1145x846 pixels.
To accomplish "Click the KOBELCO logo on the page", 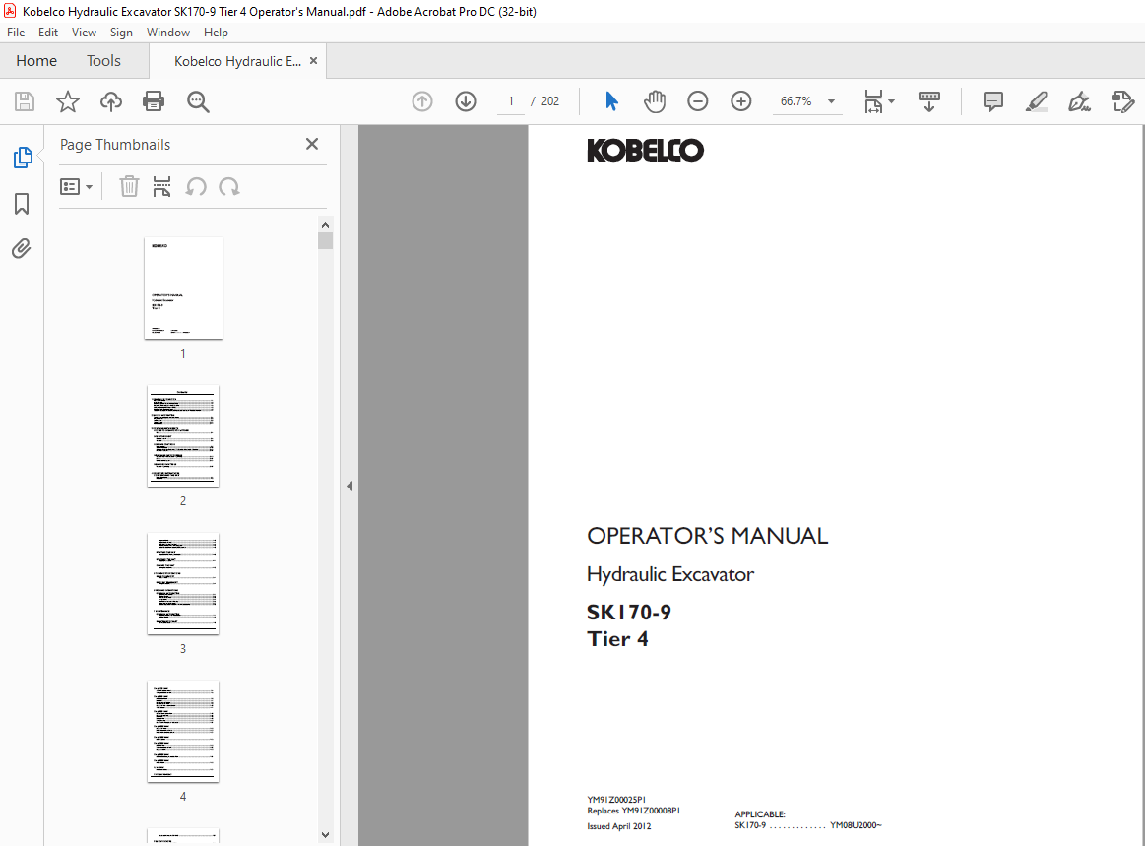I will (x=646, y=151).
